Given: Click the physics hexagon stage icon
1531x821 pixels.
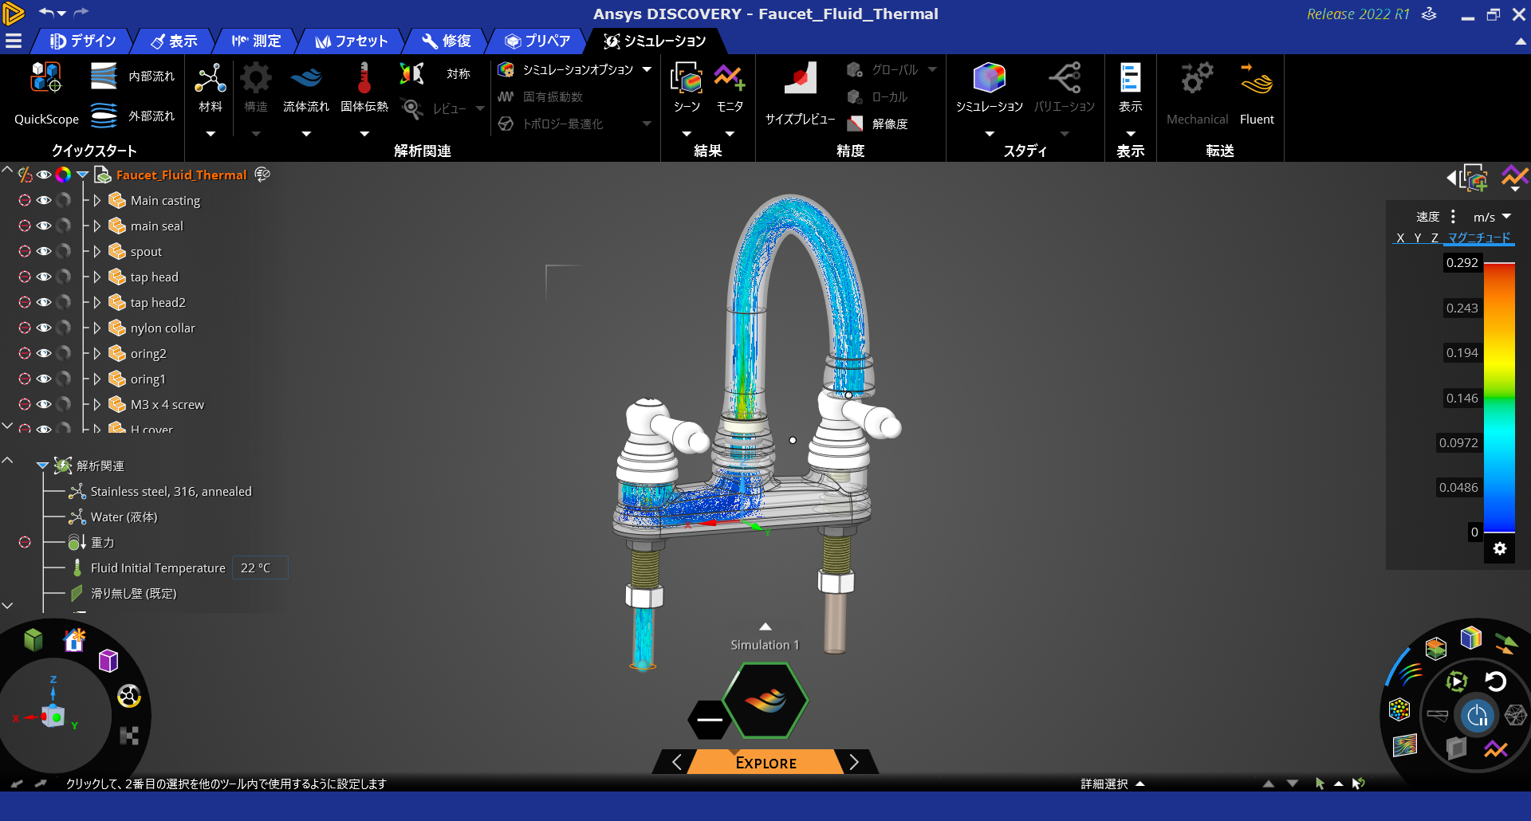Looking at the screenshot, I should pyautogui.click(x=765, y=701).
